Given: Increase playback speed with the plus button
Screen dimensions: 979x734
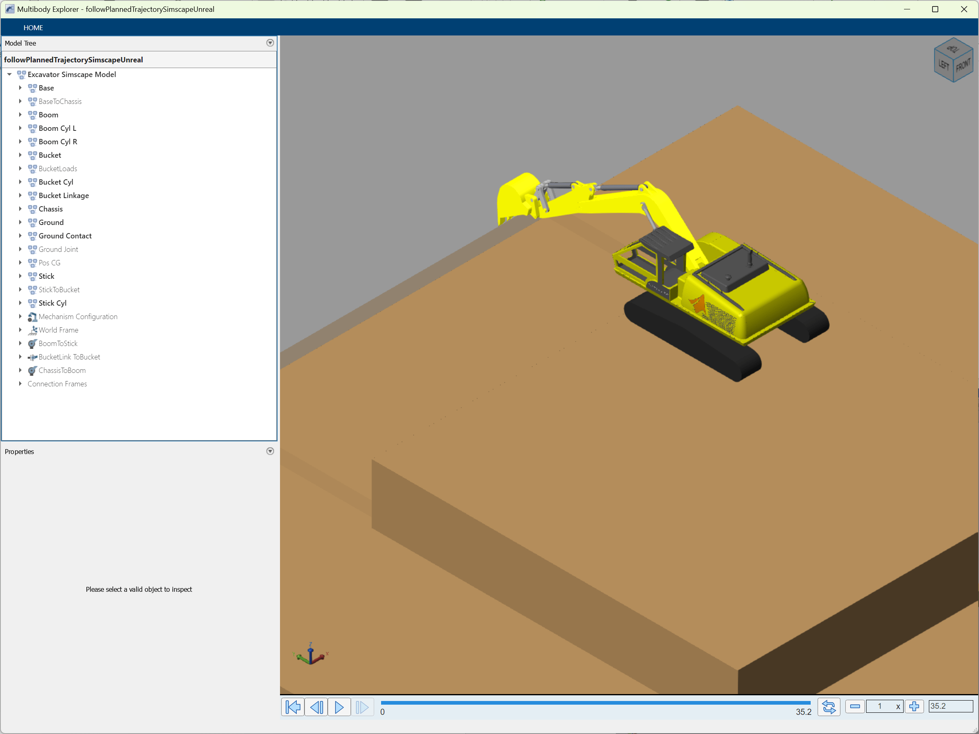Looking at the screenshot, I should point(914,707).
